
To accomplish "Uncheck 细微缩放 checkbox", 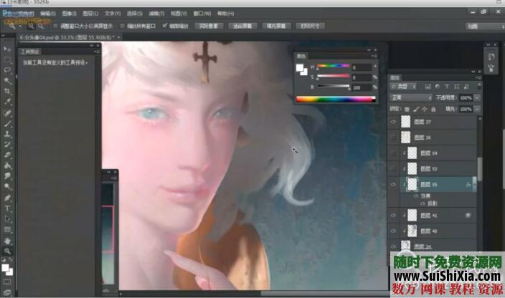I will pos(165,26).
